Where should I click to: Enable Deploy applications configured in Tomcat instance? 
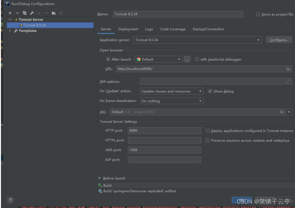[207, 131]
